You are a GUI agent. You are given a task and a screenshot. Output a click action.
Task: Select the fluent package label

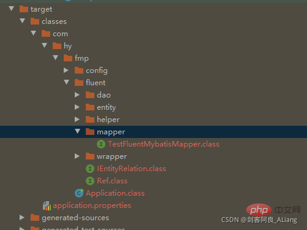click(96, 83)
